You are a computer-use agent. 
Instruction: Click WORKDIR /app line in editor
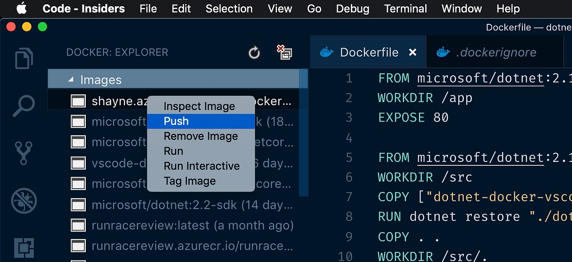(425, 98)
